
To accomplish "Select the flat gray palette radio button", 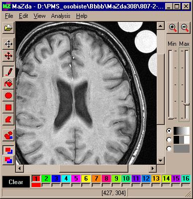I will pos(169,149).
